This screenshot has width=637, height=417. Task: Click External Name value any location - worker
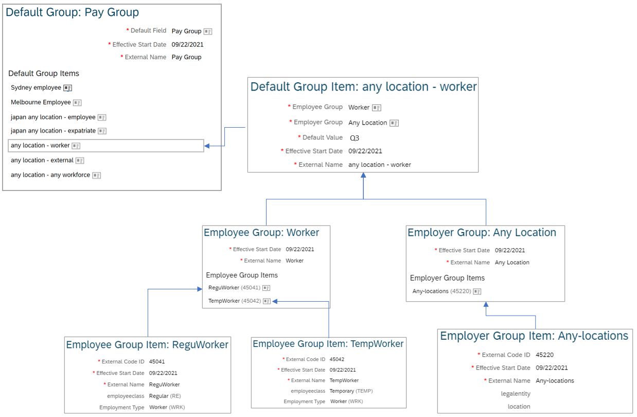pyautogui.click(x=380, y=165)
